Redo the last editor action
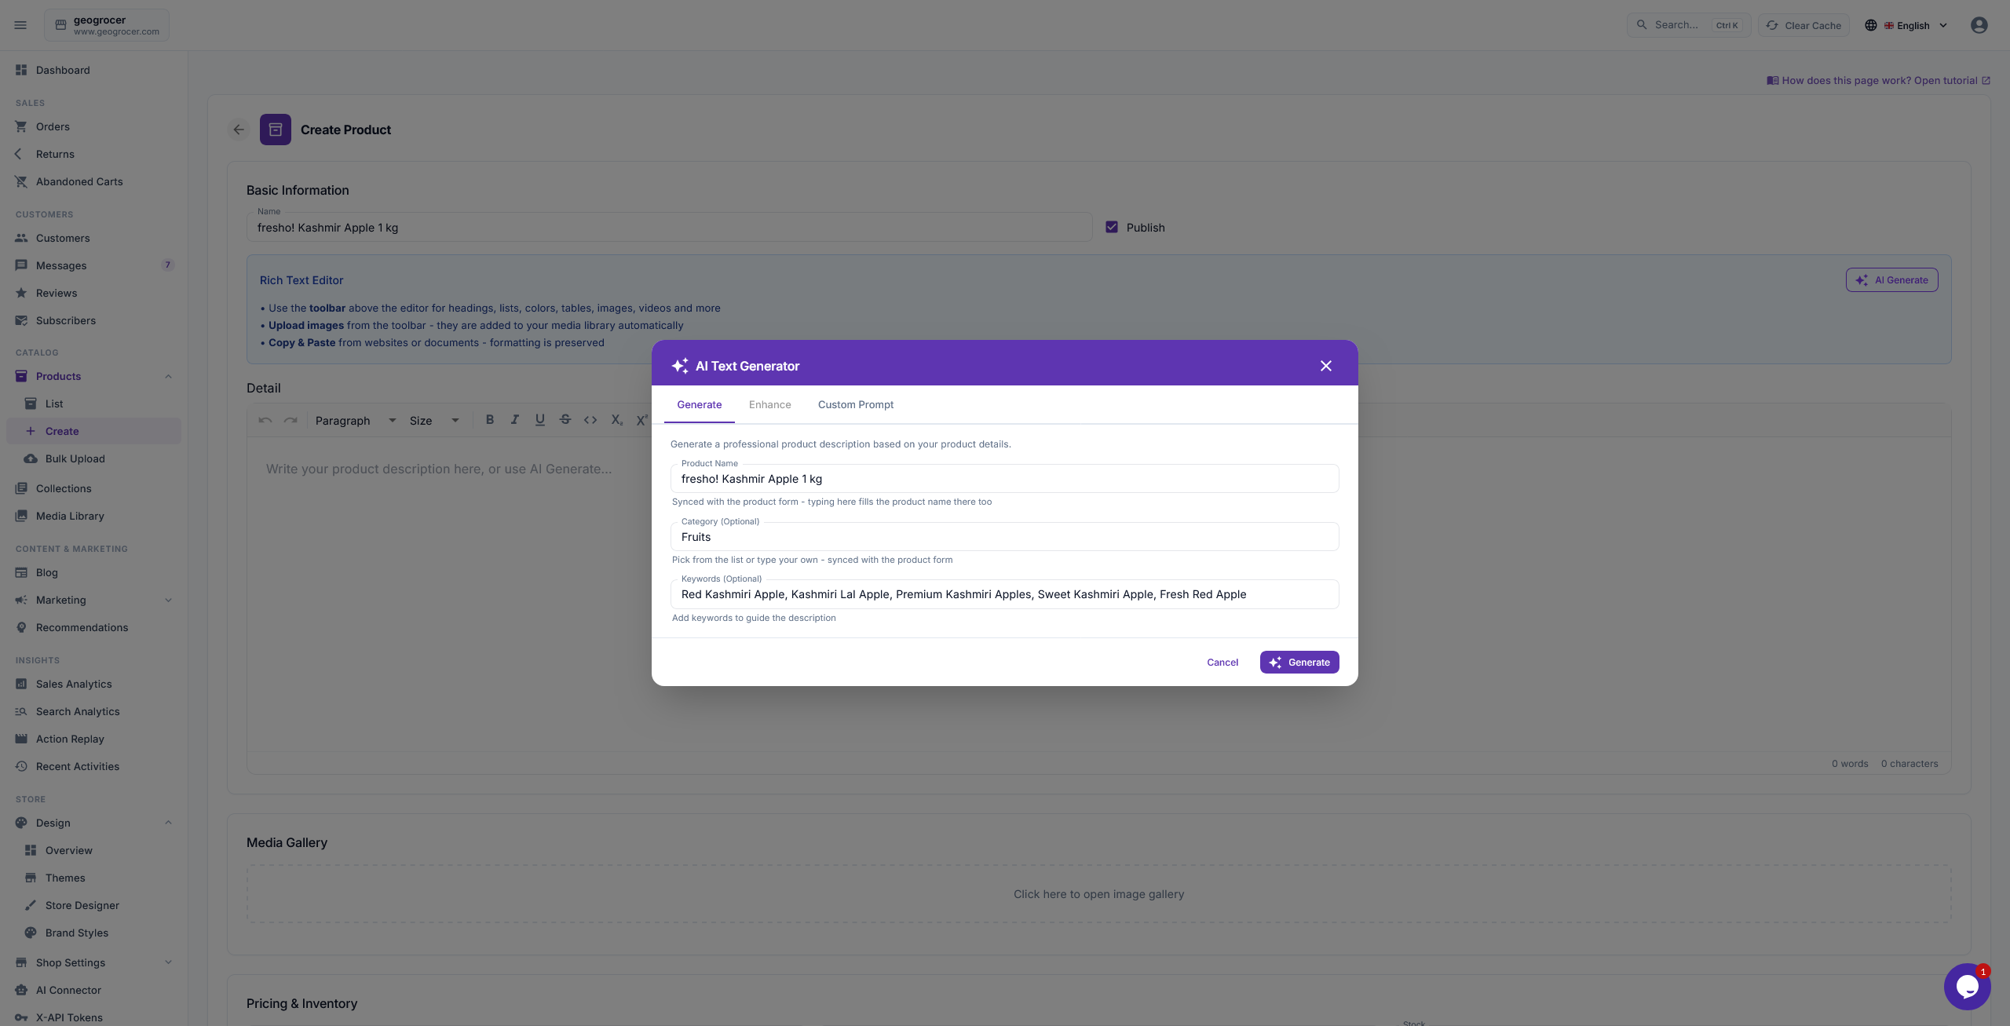 pos(291,420)
